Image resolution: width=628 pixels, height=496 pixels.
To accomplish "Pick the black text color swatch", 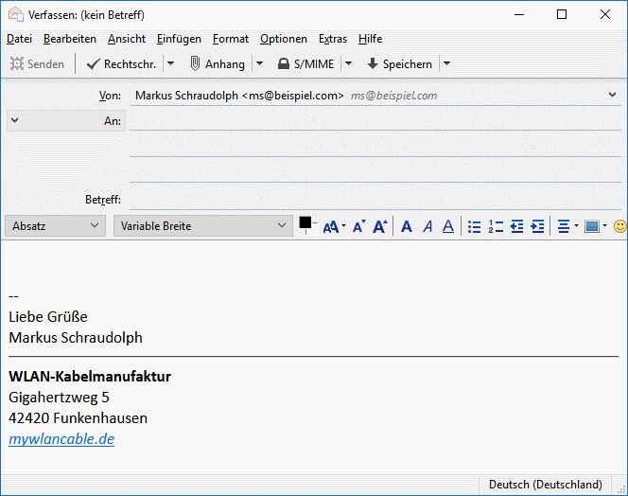I will tap(305, 222).
